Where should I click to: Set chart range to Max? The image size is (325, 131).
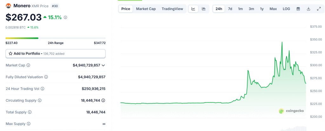[x=273, y=9]
